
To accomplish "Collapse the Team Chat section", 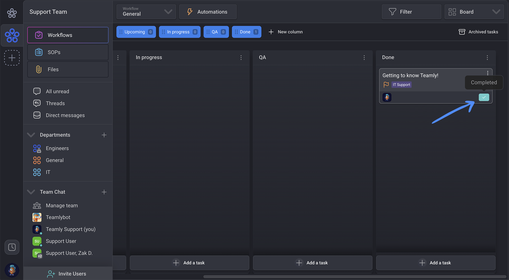I will click(x=31, y=192).
